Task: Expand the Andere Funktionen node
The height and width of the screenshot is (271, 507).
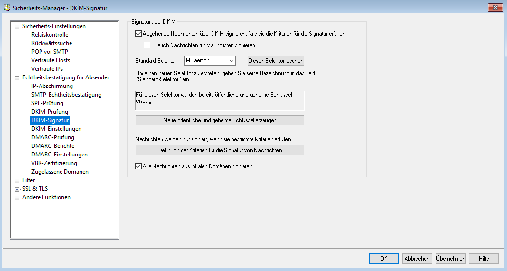Action: pos(18,198)
